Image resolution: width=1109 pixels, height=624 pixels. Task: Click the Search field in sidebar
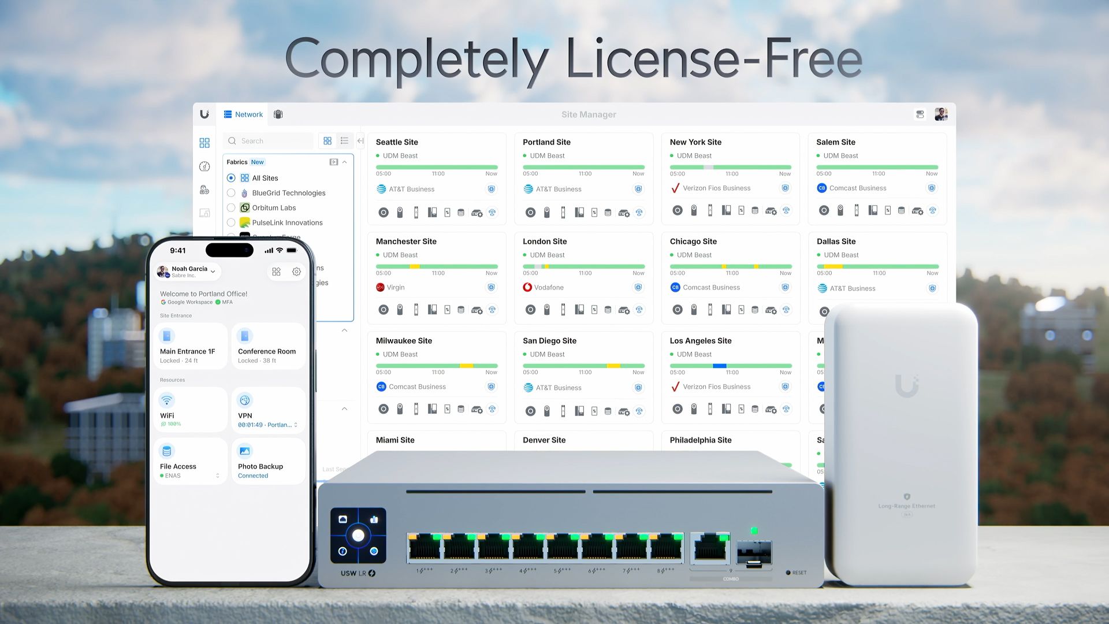(x=269, y=141)
